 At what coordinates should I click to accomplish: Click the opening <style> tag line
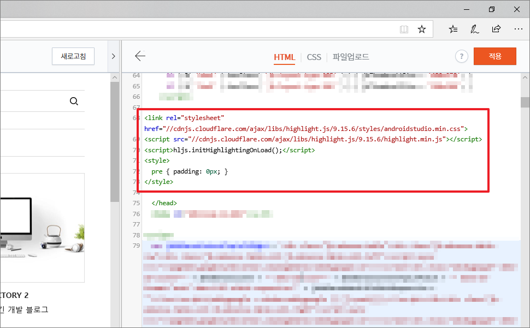coord(157,160)
